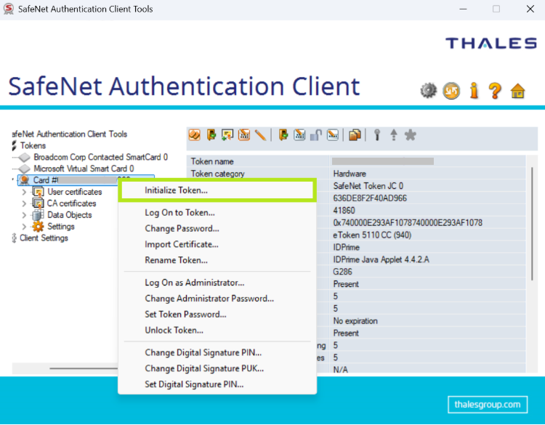The width and height of the screenshot is (545, 425).
Task: Click the 'Token name' property row
Action: pos(356,161)
